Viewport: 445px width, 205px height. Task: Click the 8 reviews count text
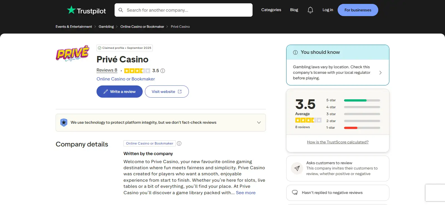click(302, 127)
